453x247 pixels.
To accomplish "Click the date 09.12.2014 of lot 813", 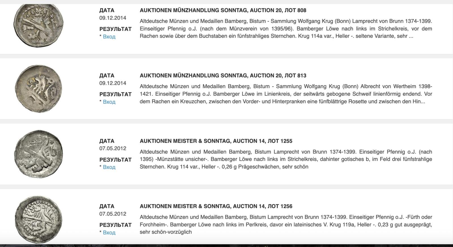I will pyautogui.click(x=113, y=83).
